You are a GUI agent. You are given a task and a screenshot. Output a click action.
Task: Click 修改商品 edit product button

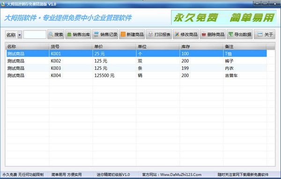[186, 34]
